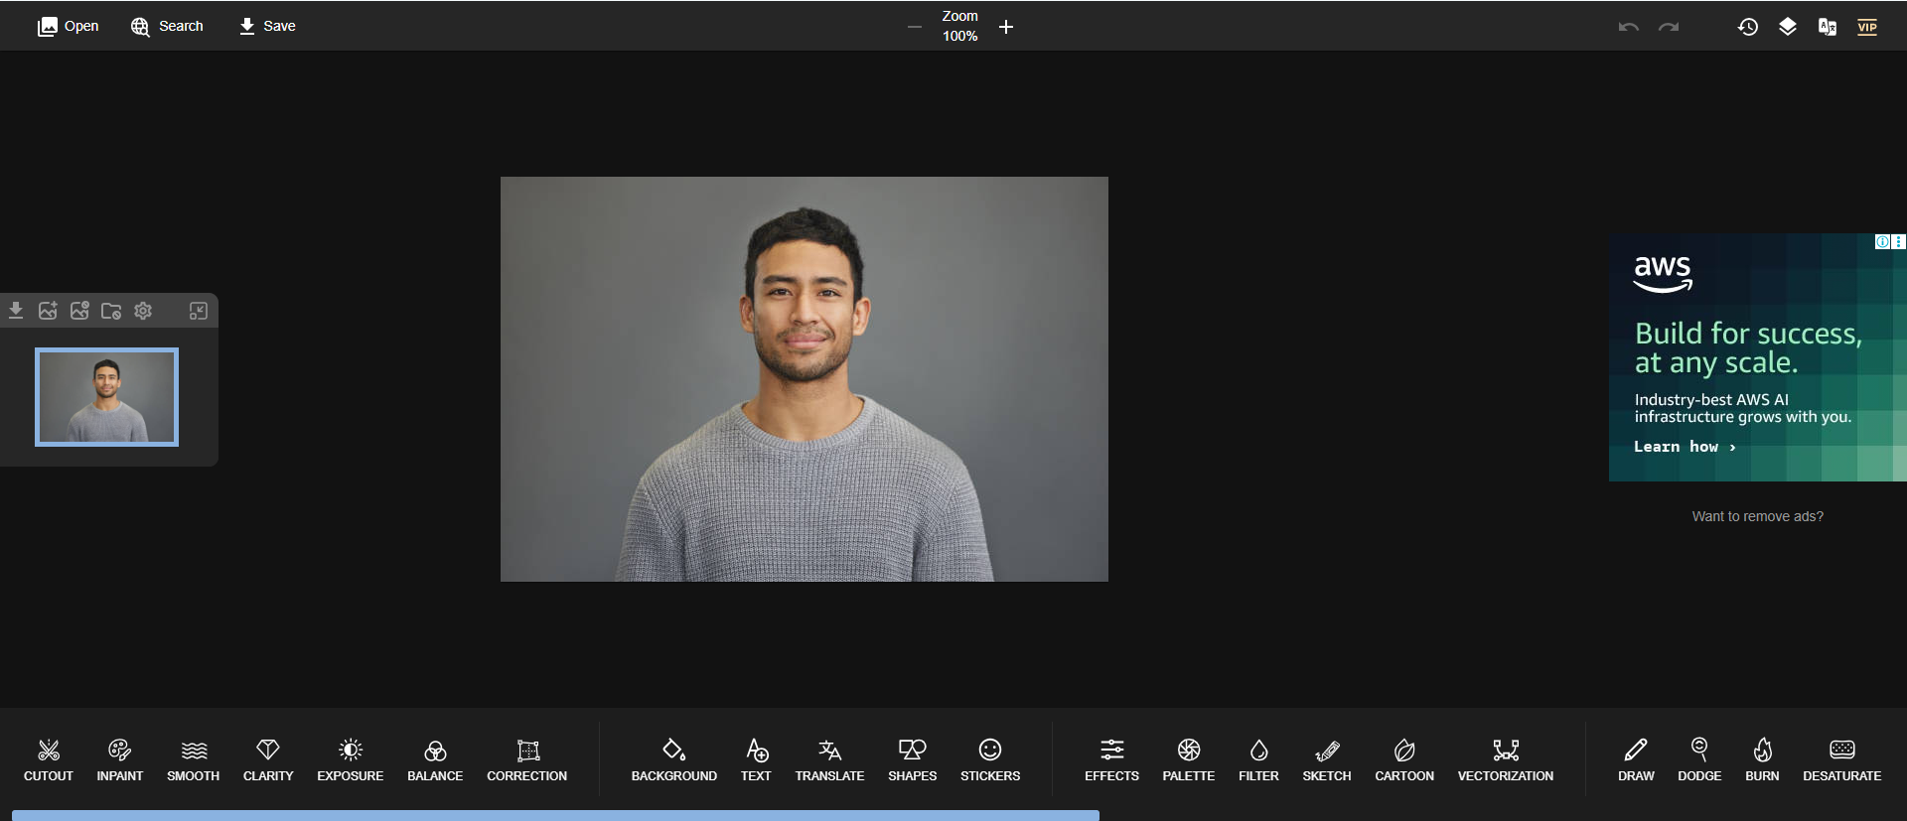Select the portrait thumbnail
Image resolution: width=1907 pixels, height=821 pixels.
click(x=106, y=396)
